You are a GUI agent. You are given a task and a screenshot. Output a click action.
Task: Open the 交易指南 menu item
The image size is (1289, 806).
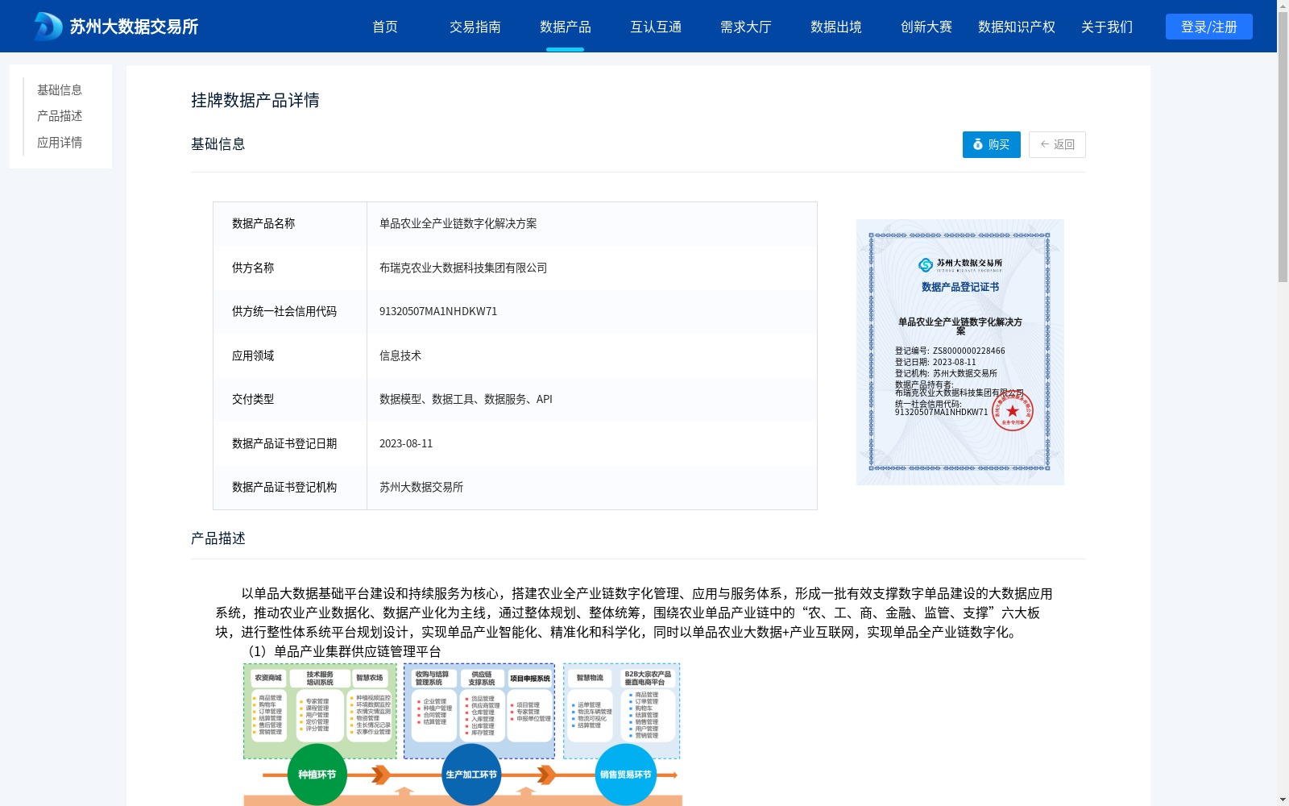tap(475, 27)
